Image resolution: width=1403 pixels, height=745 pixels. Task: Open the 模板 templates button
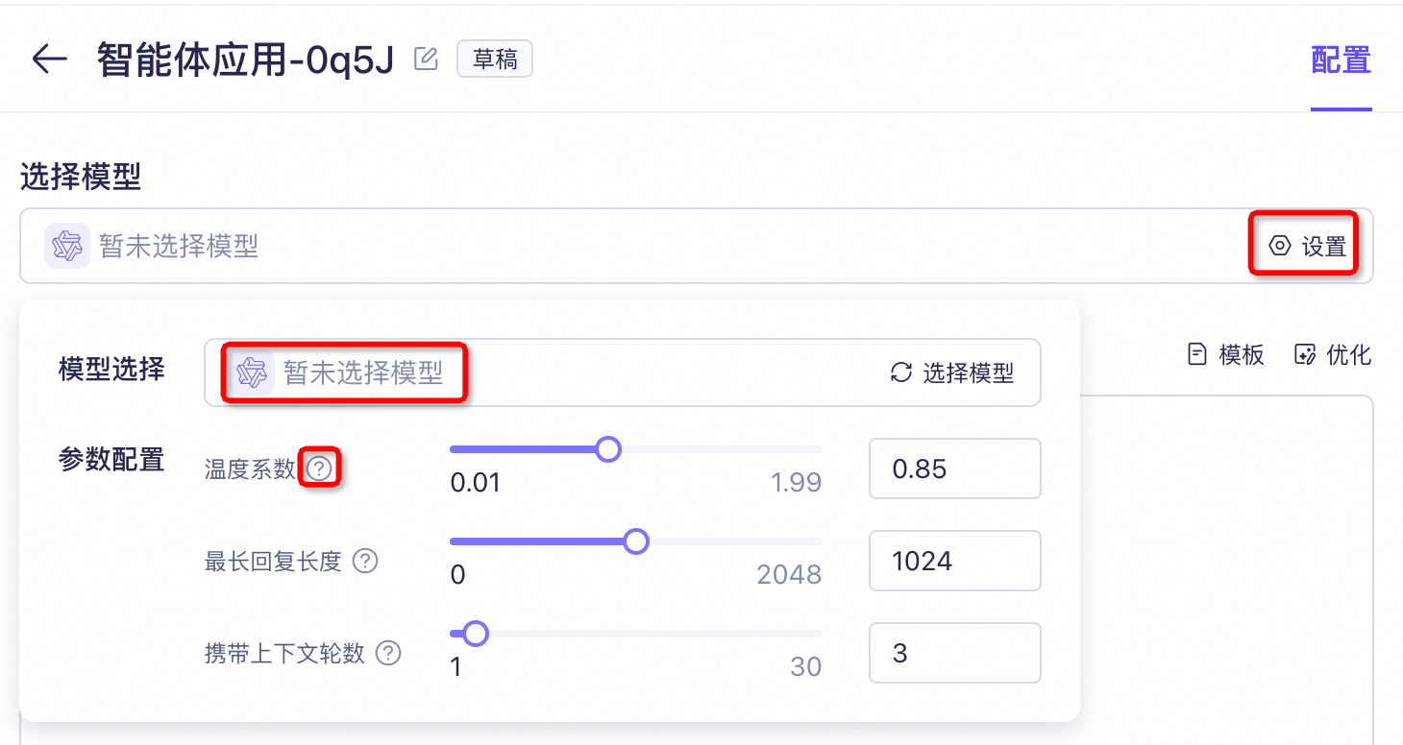(1225, 354)
